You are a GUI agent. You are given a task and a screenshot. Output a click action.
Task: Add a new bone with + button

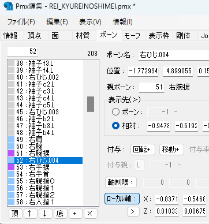pos(75,214)
